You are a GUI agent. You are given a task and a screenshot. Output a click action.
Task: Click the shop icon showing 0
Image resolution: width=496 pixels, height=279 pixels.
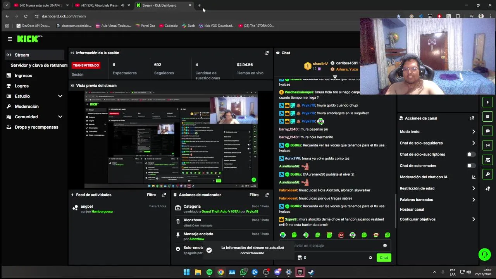[302, 258]
